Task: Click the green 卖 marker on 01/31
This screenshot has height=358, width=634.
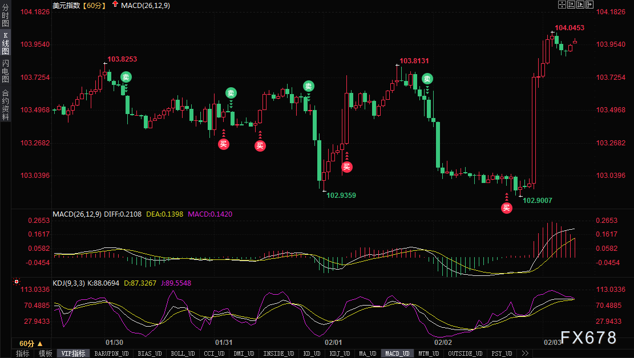Action: (231, 93)
